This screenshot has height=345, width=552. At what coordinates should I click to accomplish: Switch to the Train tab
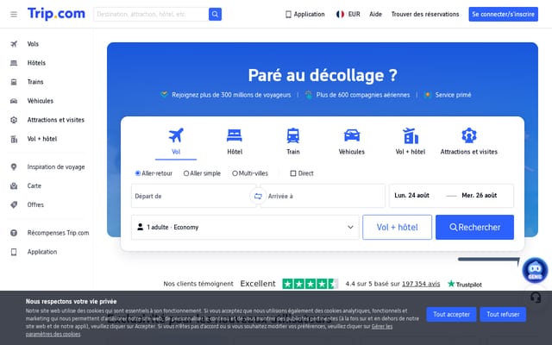point(293,141)
